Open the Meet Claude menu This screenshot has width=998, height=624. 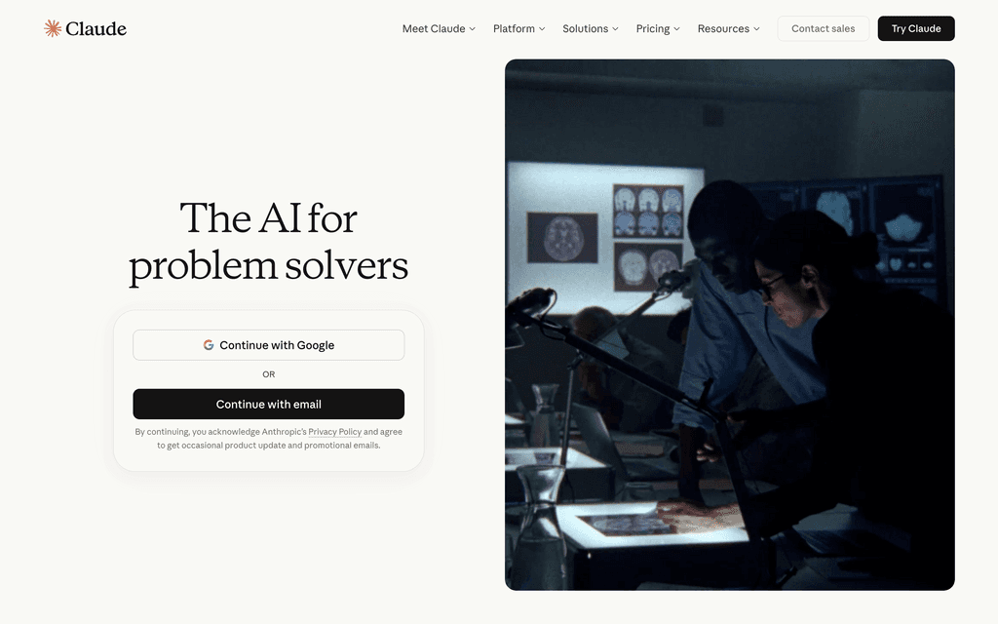[x=434, y=28]
